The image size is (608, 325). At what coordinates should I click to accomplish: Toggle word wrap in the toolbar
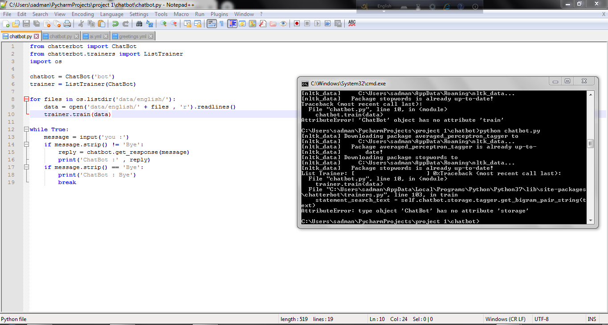(211, 23)
